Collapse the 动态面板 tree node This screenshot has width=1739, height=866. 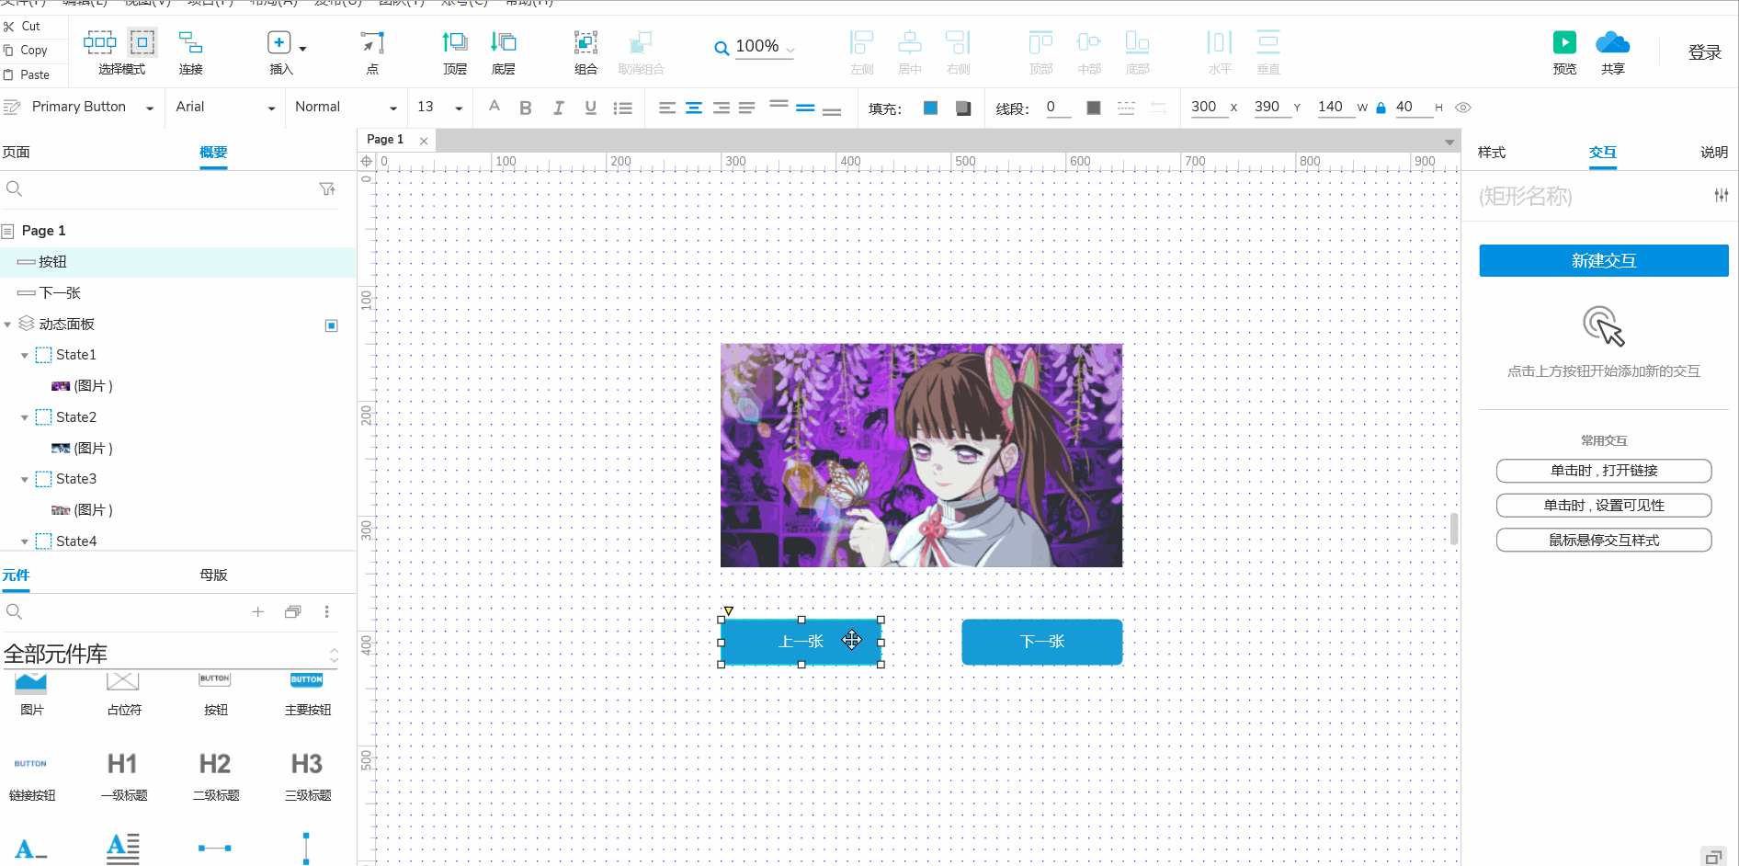point(7,325)
